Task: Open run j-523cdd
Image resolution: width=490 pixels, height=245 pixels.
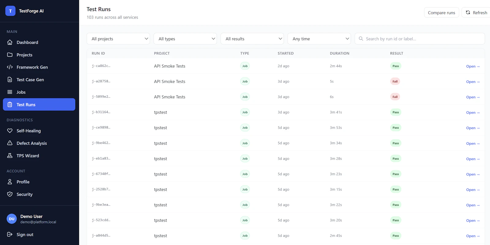Action: (473, 221)
